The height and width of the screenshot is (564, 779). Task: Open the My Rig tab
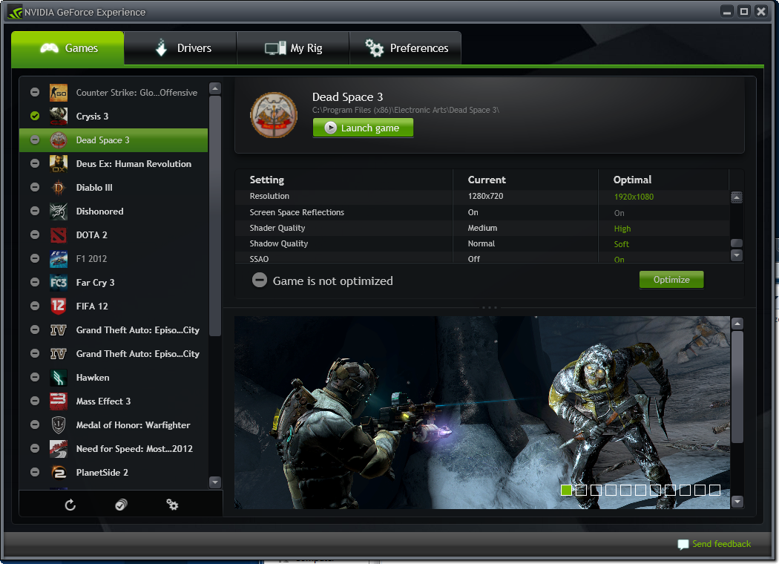coord(293,48)
